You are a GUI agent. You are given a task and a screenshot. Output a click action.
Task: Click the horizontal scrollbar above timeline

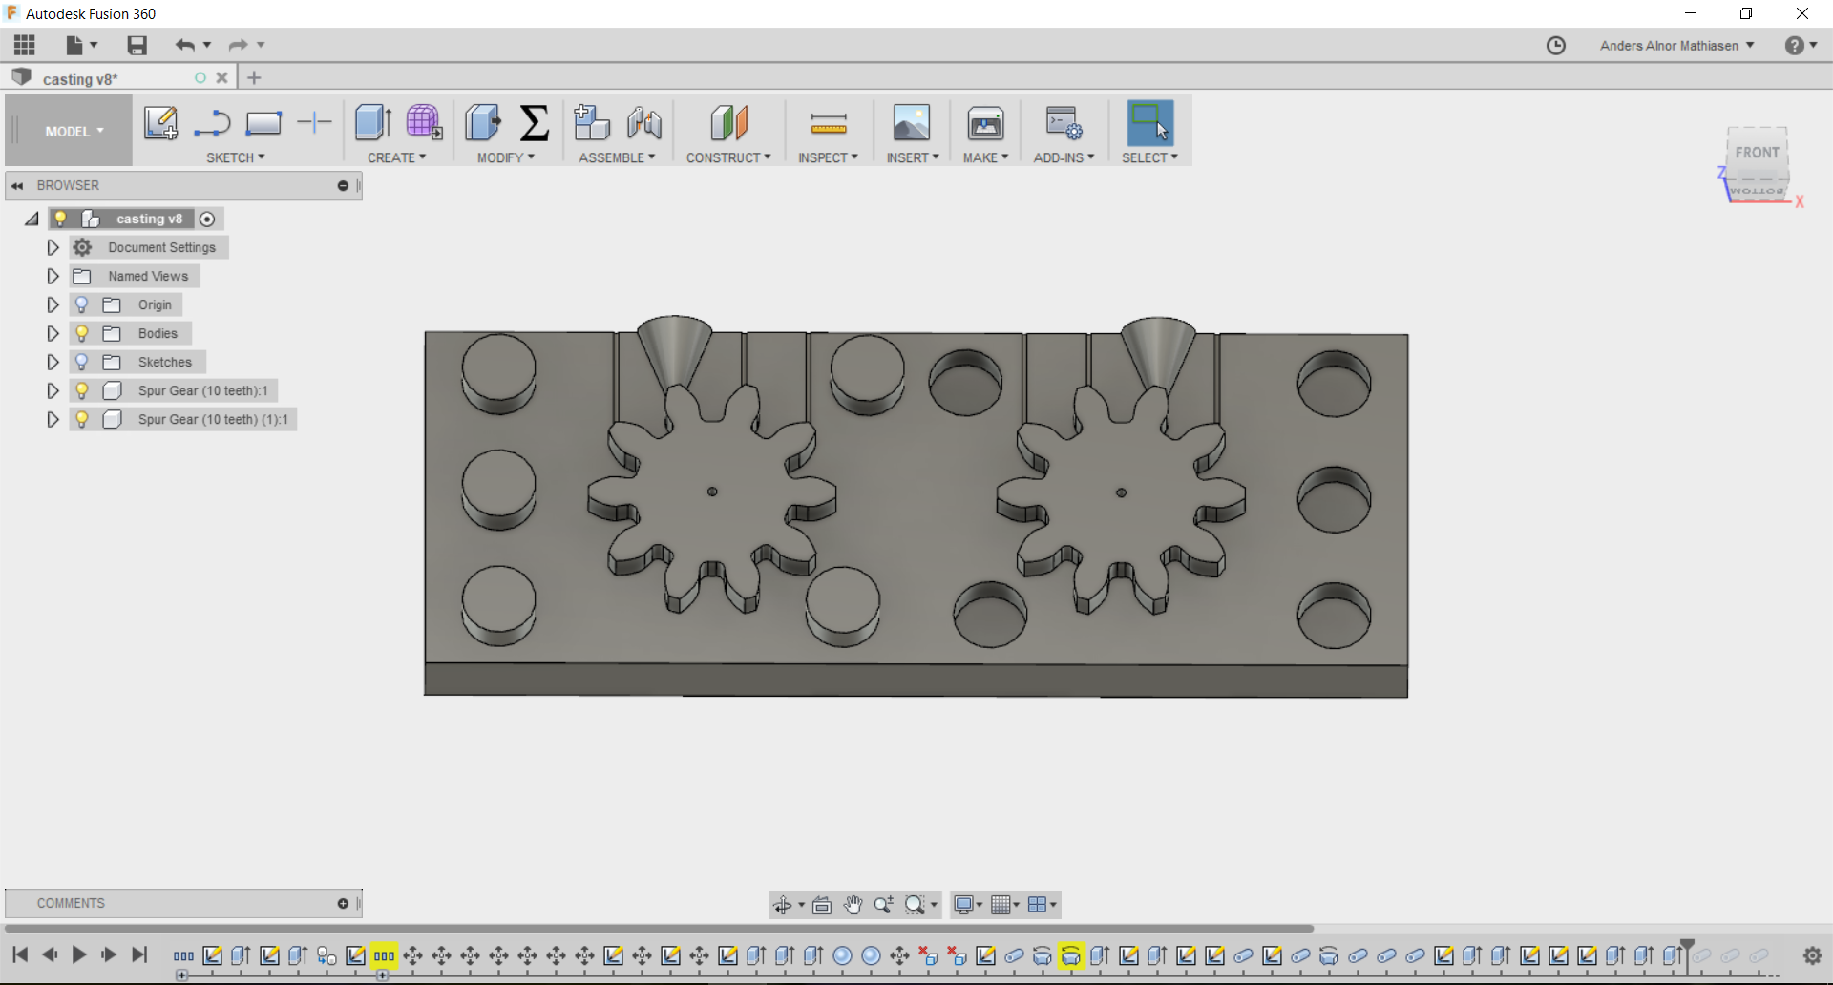pos(659,928)
